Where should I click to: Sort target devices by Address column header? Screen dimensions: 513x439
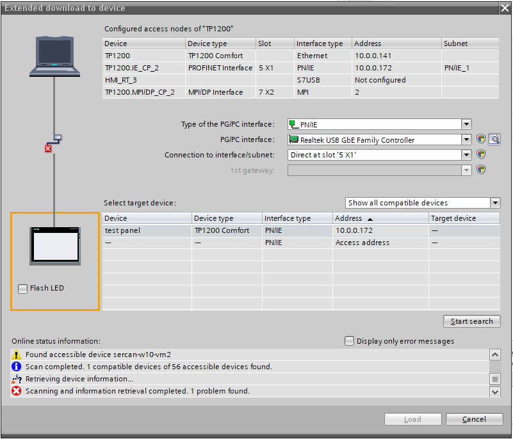pos(380,218)
